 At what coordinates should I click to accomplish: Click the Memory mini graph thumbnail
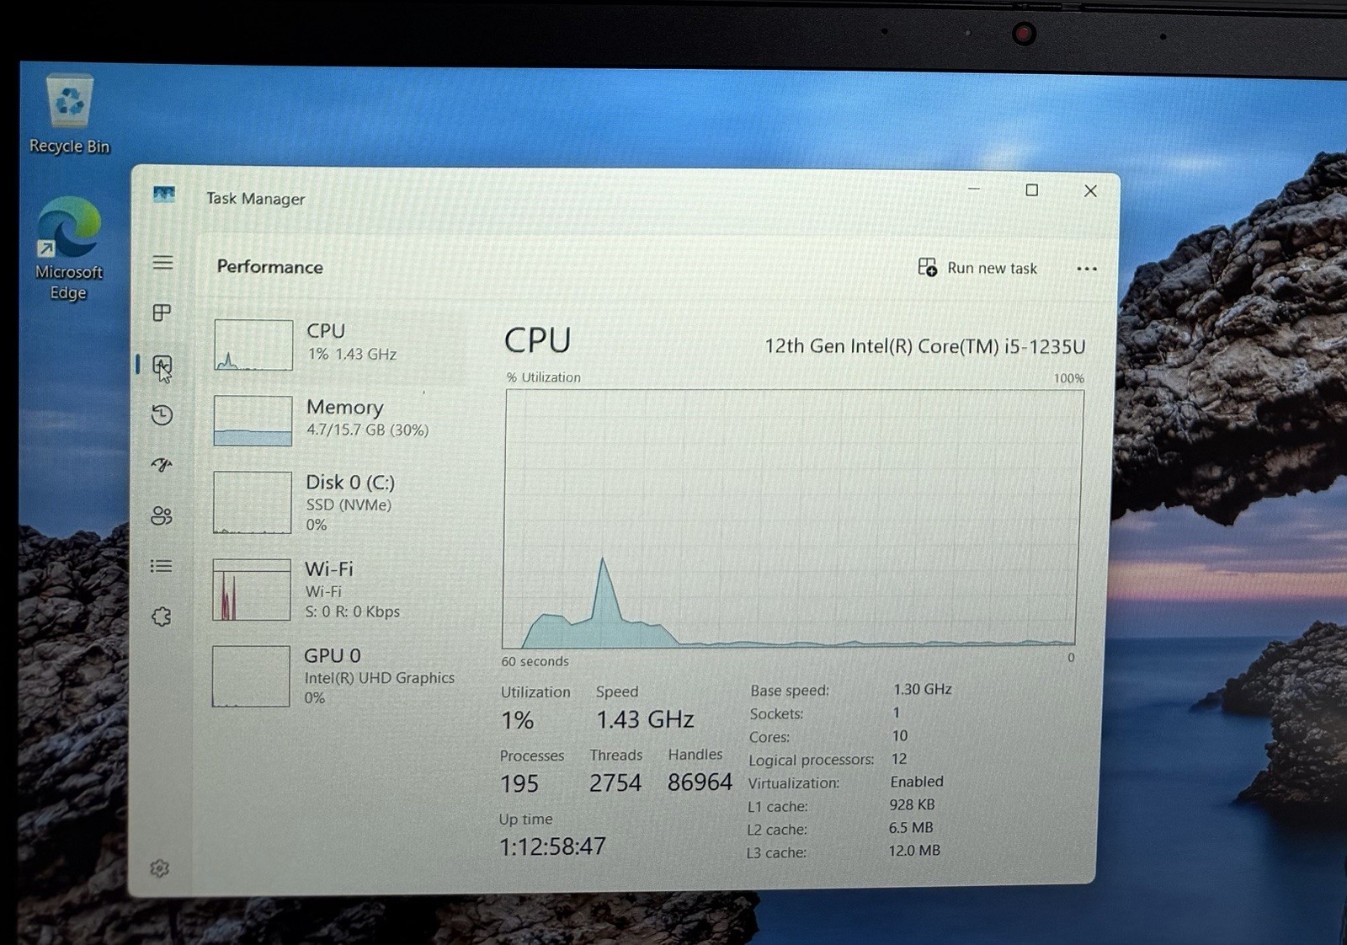pos(253,420)
